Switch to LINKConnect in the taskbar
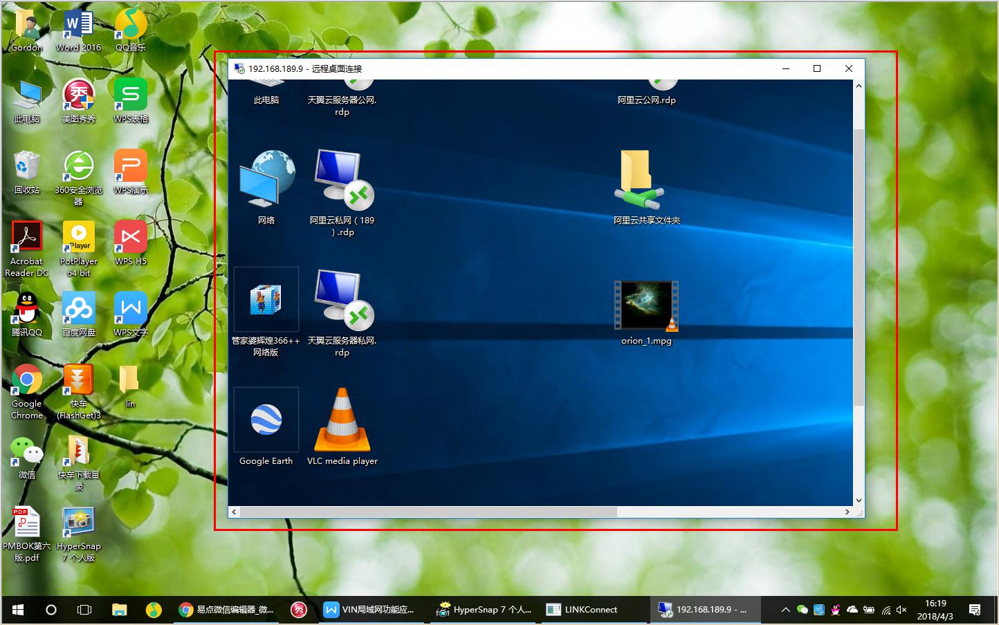Screen dimensions: 999x625 pyautogui.click(x=583, y=610)
